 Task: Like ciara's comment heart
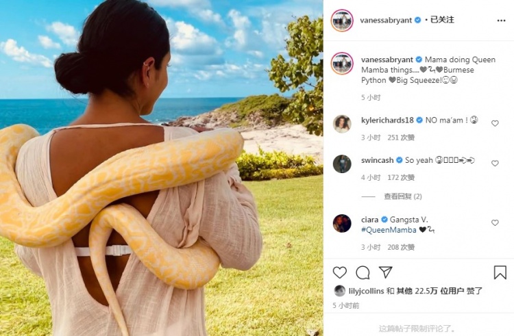(495, 223)
